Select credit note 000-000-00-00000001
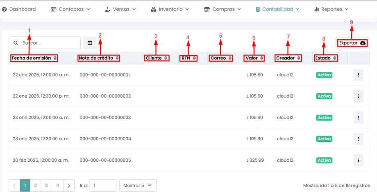Viewport: 377px width, 192px height. pos(104,75)
